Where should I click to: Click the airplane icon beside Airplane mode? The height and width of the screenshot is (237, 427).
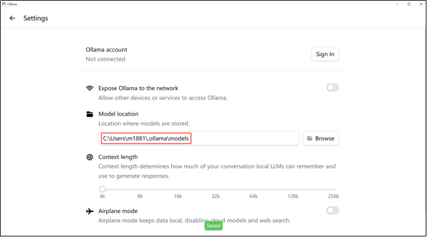(x=90, y=211)
